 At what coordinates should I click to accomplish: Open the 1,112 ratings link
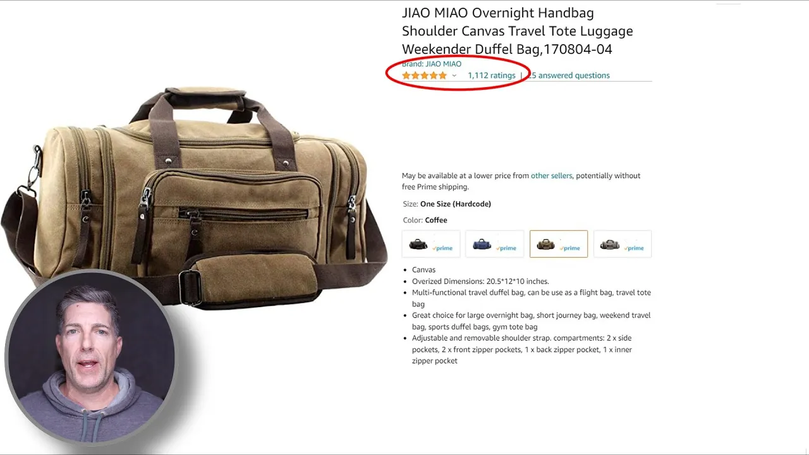492,75
